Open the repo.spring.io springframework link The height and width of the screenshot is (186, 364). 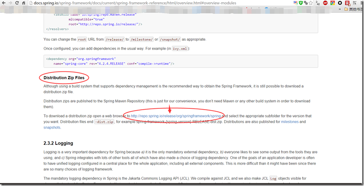(x=176, y=116)
